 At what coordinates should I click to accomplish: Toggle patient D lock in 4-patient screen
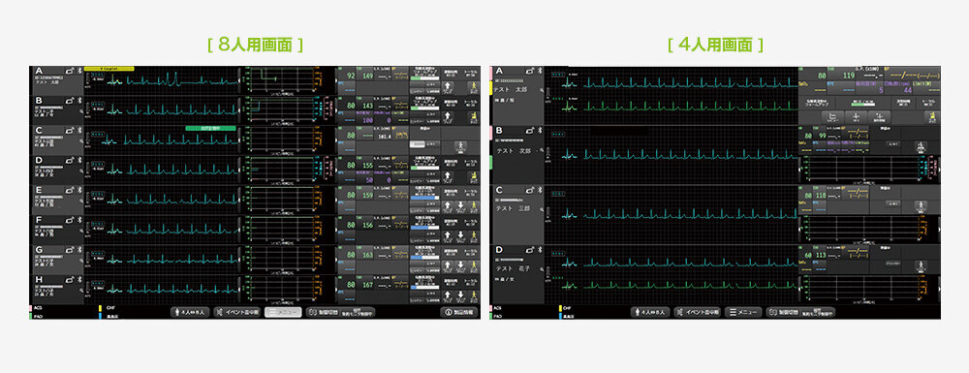point(530,250)
